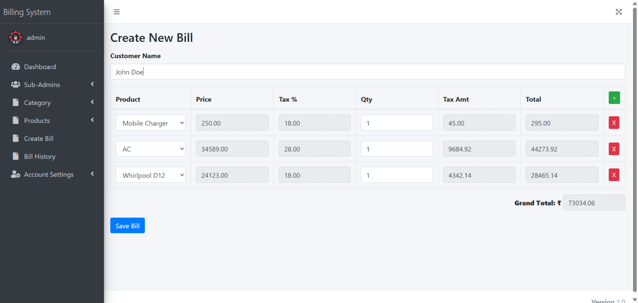Click the admin avatar image
This screenshot has width=638, height=303.
pyautogui.click(x=15, y=37)
